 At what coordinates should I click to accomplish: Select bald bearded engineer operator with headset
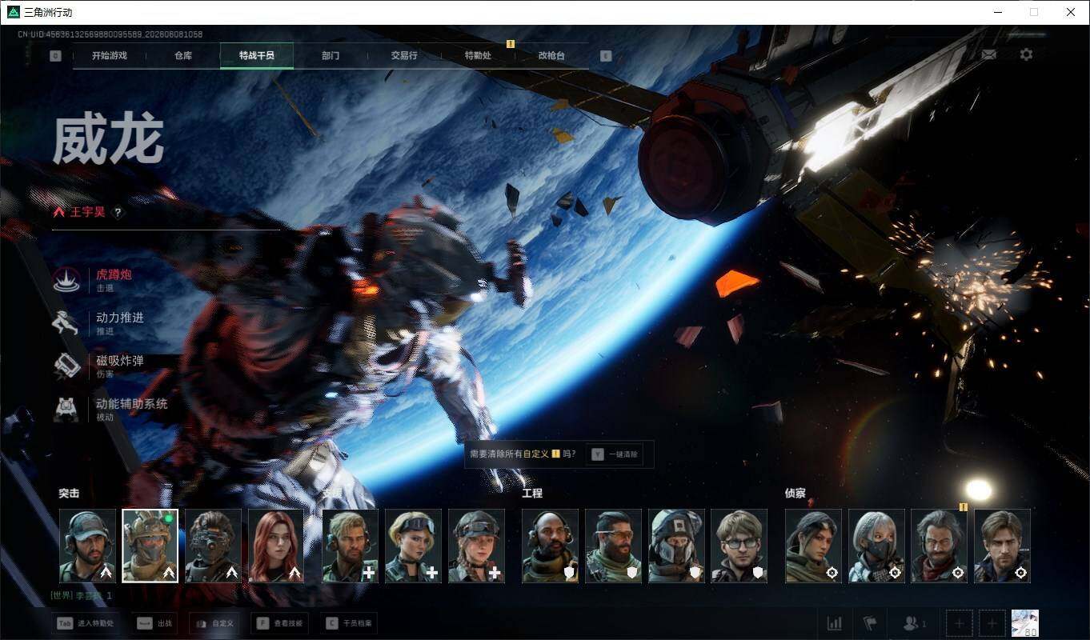[x=550, y=546]
